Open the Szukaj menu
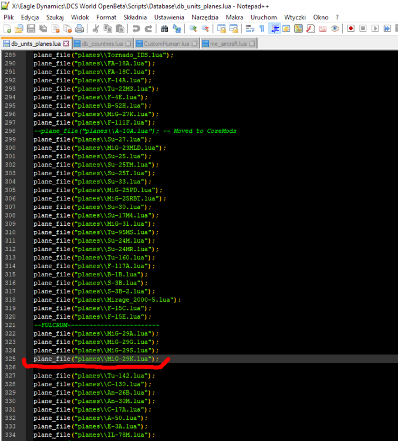Viewport: 398px width, 441px height. [x=55, y=18]
